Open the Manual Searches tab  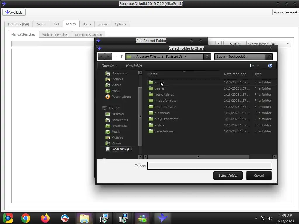click(x=23, y=34)
